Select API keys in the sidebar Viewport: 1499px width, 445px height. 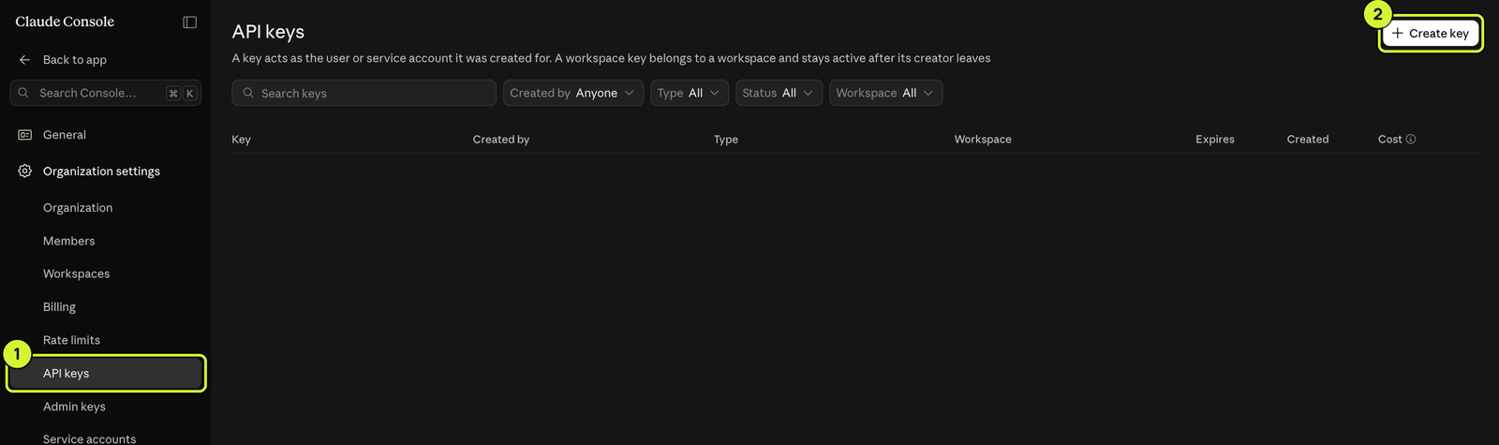pos(105,373)
